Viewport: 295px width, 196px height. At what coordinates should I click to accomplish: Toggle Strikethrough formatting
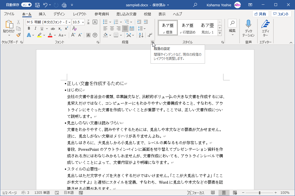[x=53, y=29]
